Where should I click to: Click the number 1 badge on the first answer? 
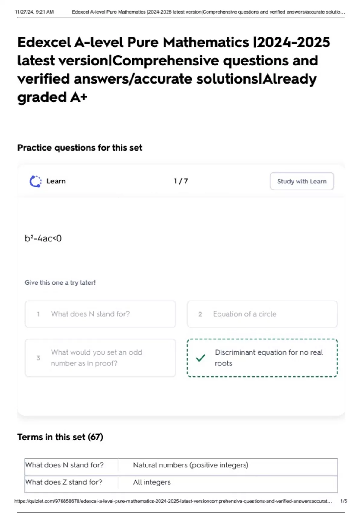click(x=38, y=314)
